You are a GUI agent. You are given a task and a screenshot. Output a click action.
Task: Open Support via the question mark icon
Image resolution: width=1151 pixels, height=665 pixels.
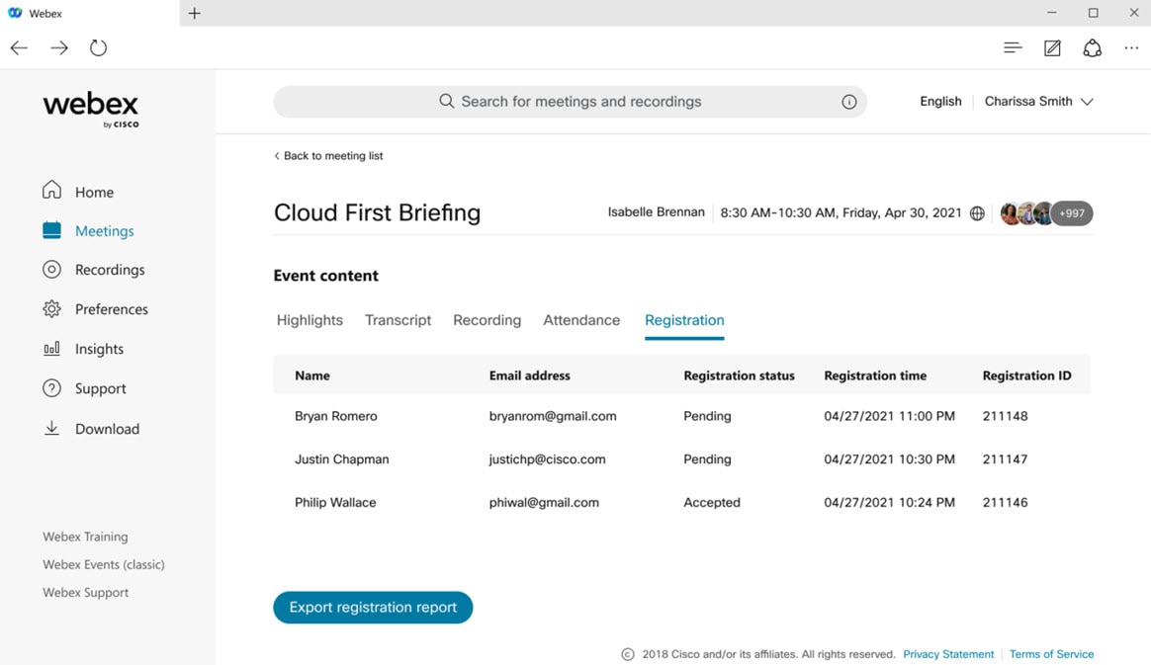click(x=51, y=387)
